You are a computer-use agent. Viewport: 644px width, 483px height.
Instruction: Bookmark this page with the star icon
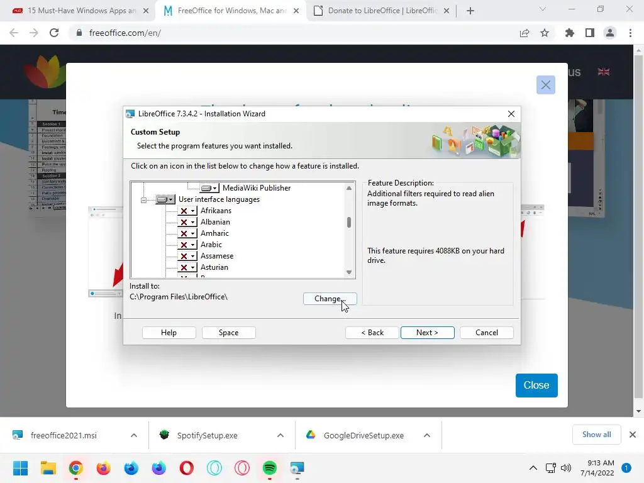(545, 33)
